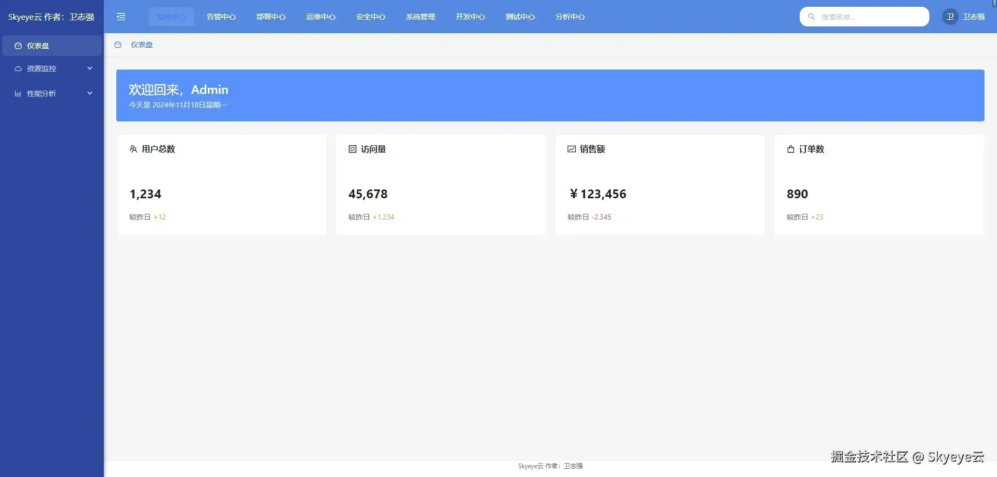Select 安全中心 in top navigation
This screenshot has width=997, height=477.
(371, 17)
